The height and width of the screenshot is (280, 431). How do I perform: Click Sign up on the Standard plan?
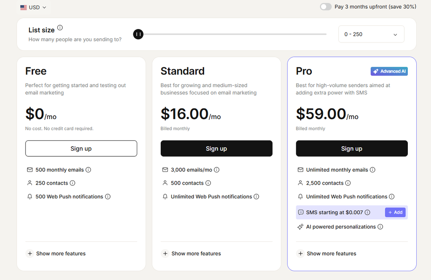point(216,148)
